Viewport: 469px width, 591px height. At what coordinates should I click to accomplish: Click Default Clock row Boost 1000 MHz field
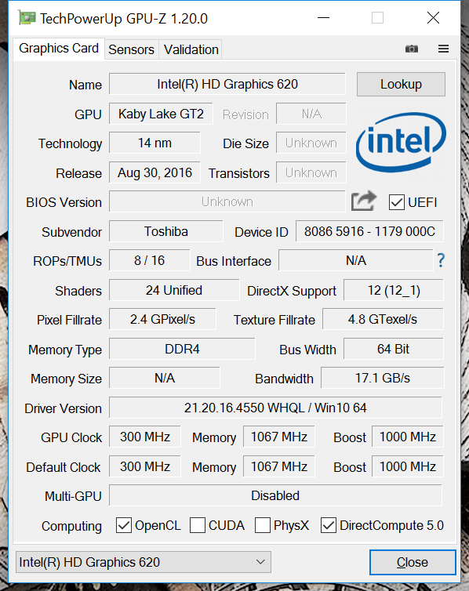click(408, 466)
